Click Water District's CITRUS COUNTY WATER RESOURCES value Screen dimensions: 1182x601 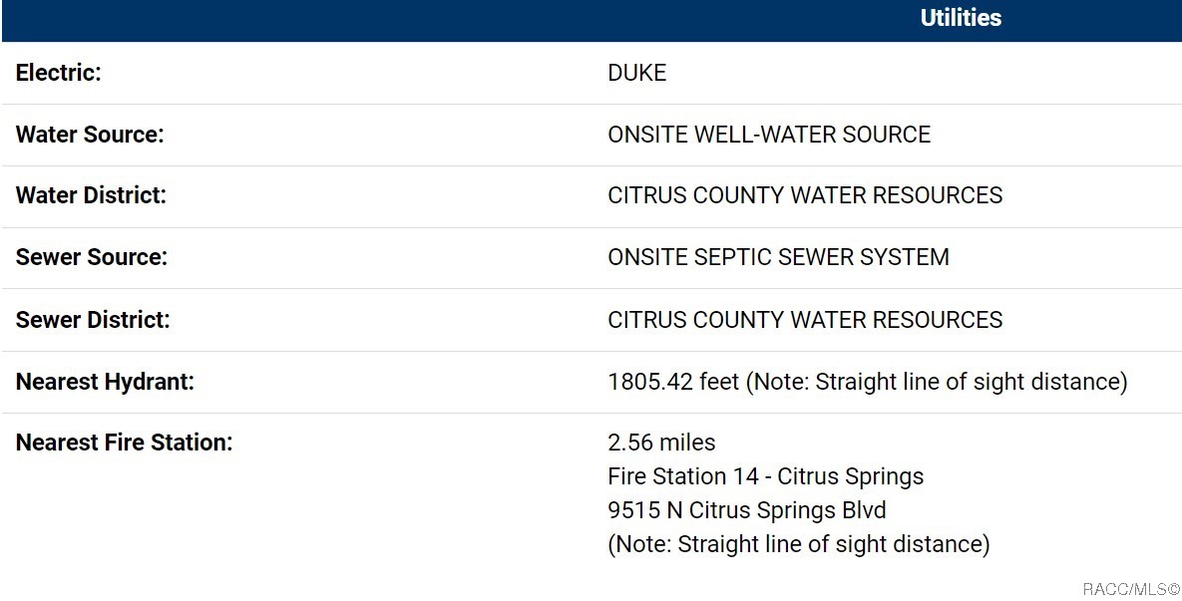[804, 195]
